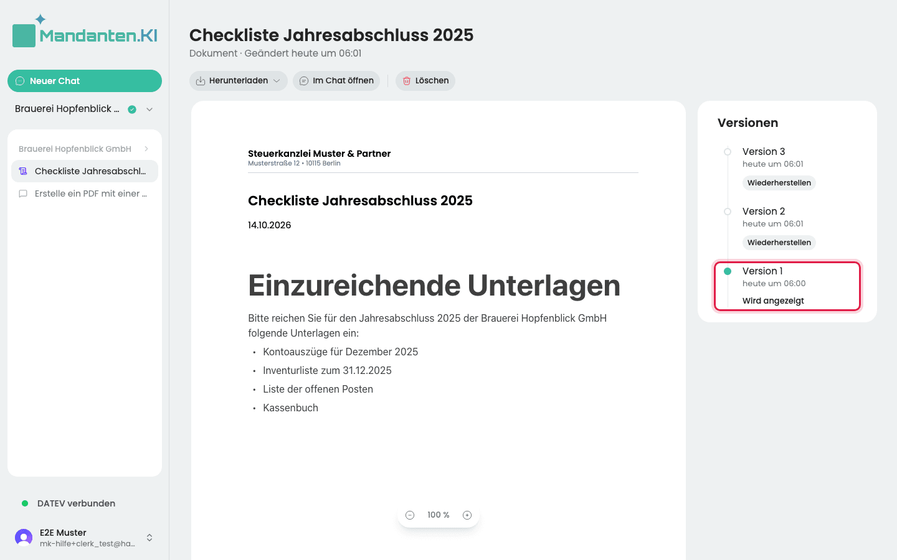Open the account switcher arrows next to E2E Muster

(149, 538)
